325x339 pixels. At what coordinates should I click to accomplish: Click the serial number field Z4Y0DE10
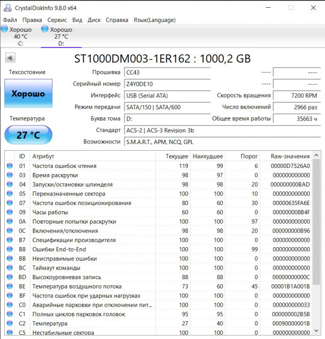(167, 84)
